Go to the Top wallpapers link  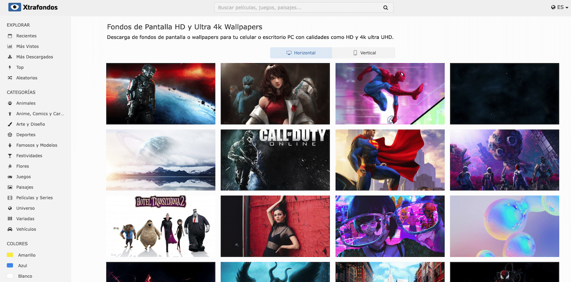[20, 67]
